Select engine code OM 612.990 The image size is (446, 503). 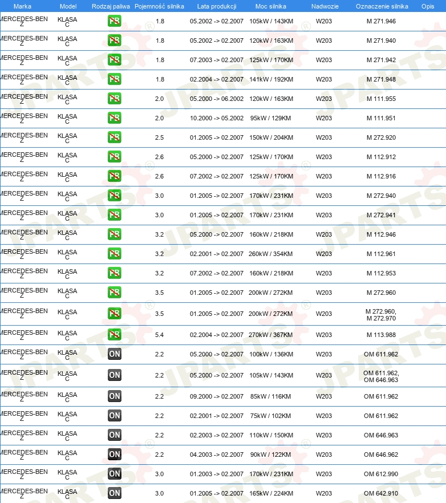(x=381, y=474)
